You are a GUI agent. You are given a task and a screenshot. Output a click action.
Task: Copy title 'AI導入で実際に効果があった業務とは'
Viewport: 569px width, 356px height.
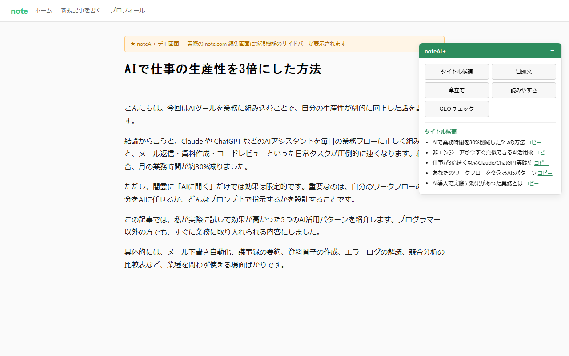[x=531, y=183]
